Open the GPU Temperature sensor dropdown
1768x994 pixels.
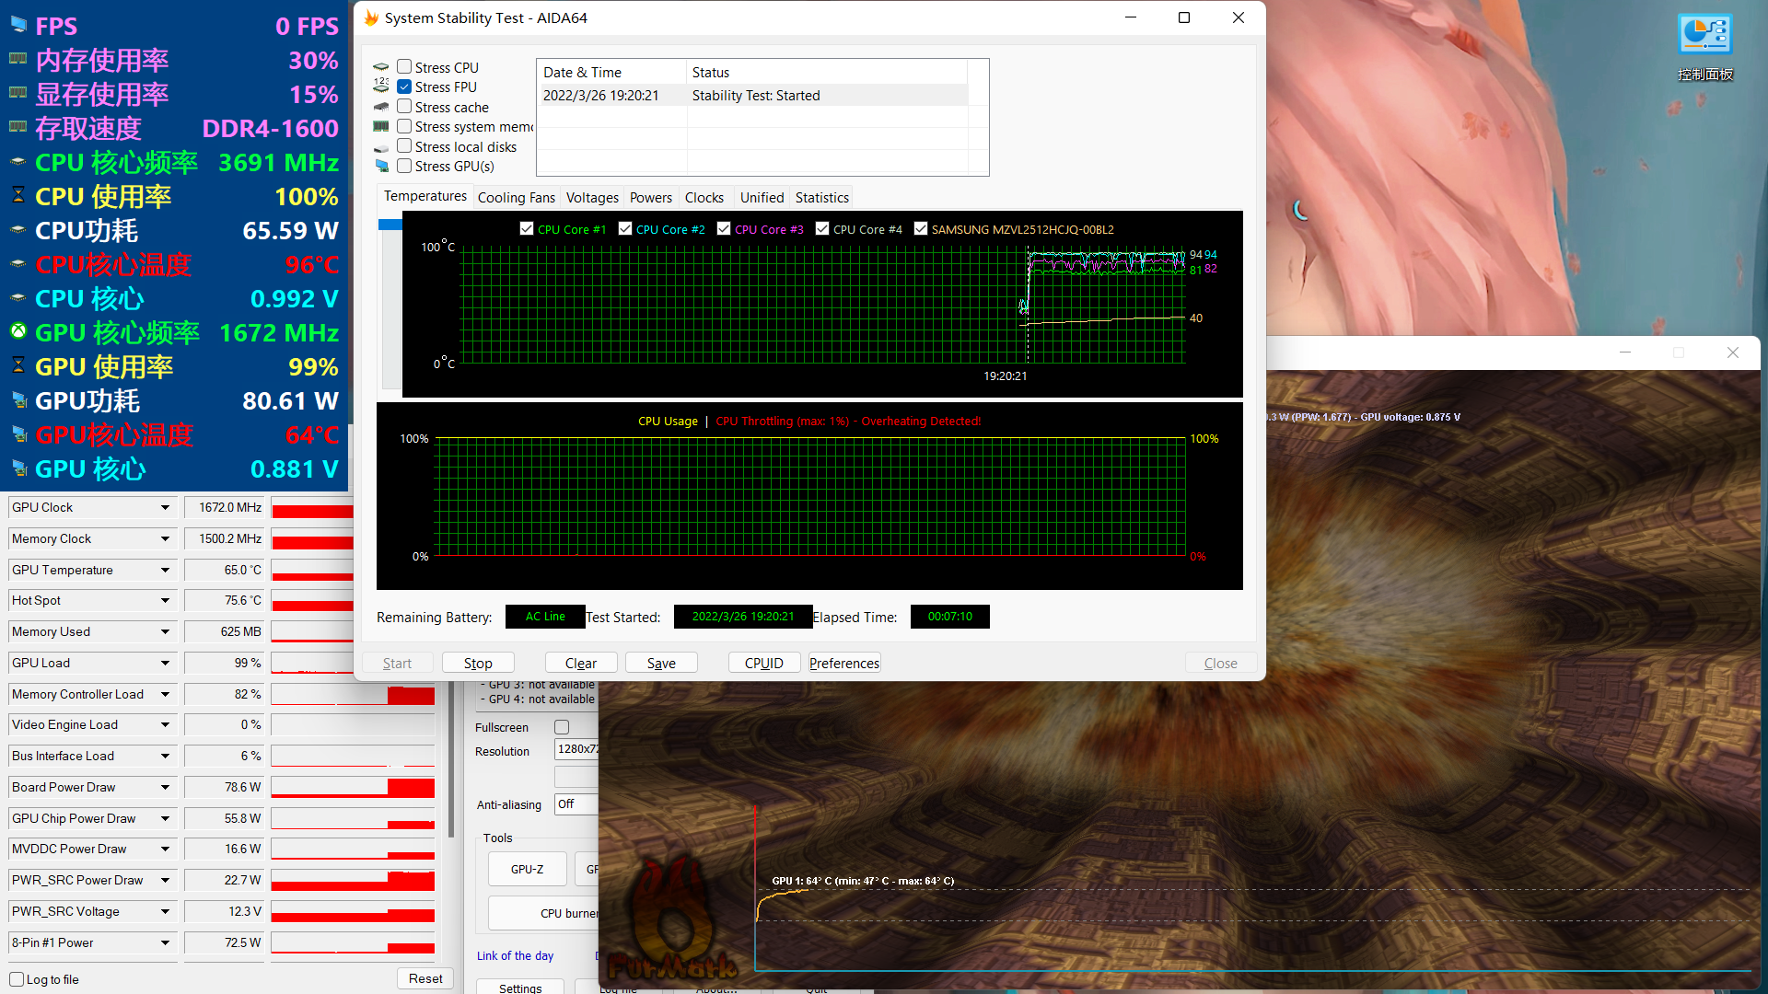click(x=165, y=570)
